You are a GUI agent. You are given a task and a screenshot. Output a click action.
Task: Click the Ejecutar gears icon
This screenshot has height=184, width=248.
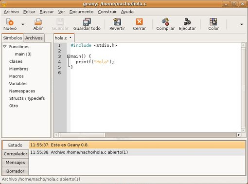tap(187, 22)
